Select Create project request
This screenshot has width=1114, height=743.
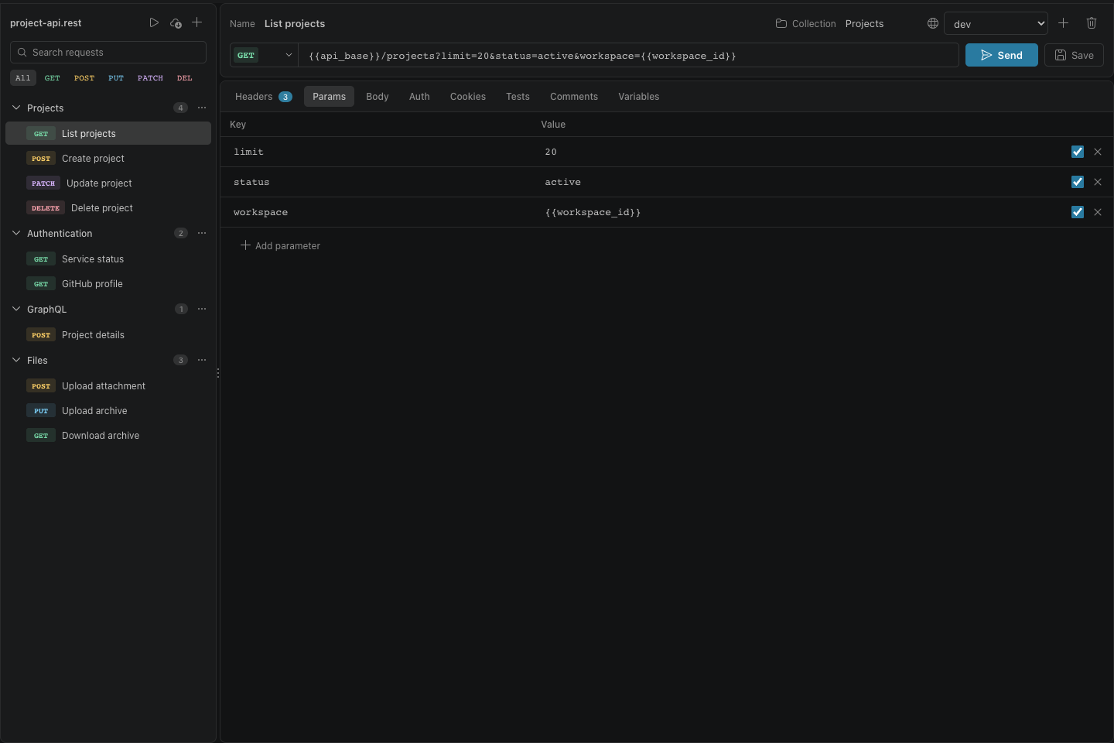(108, 158)
